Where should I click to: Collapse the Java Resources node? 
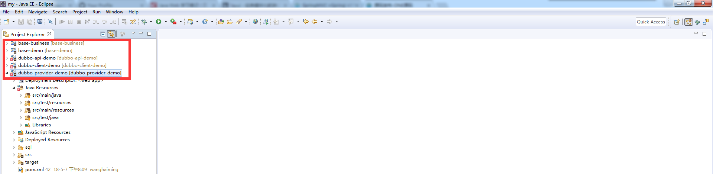[x=14, y=88]
